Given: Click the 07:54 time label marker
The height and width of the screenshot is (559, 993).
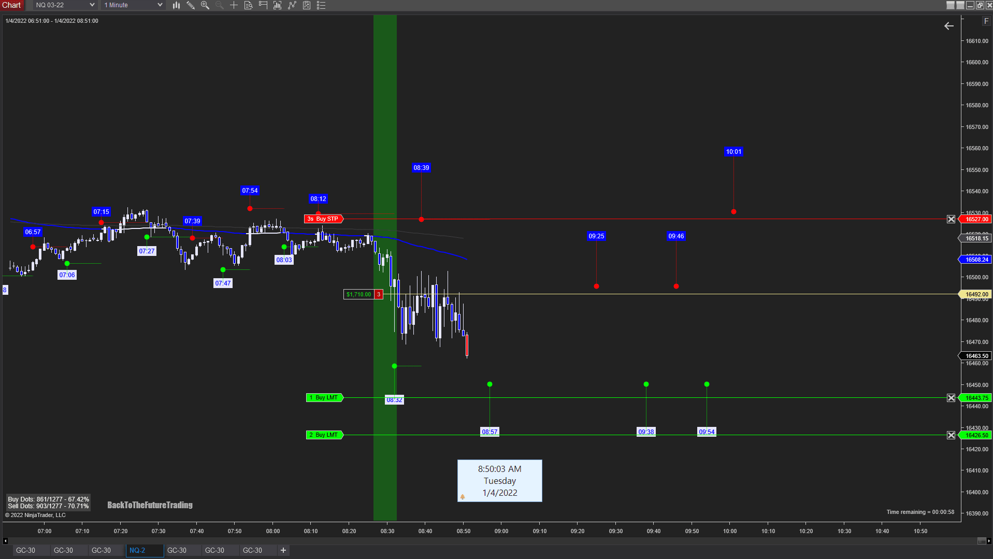Looking at the screenshot, I should [x=250, y=191].
